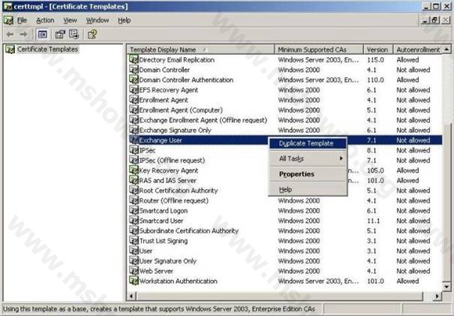Sort by Autoenrollment column header
The image size is (454, 316).
click(x=418, y=50)
